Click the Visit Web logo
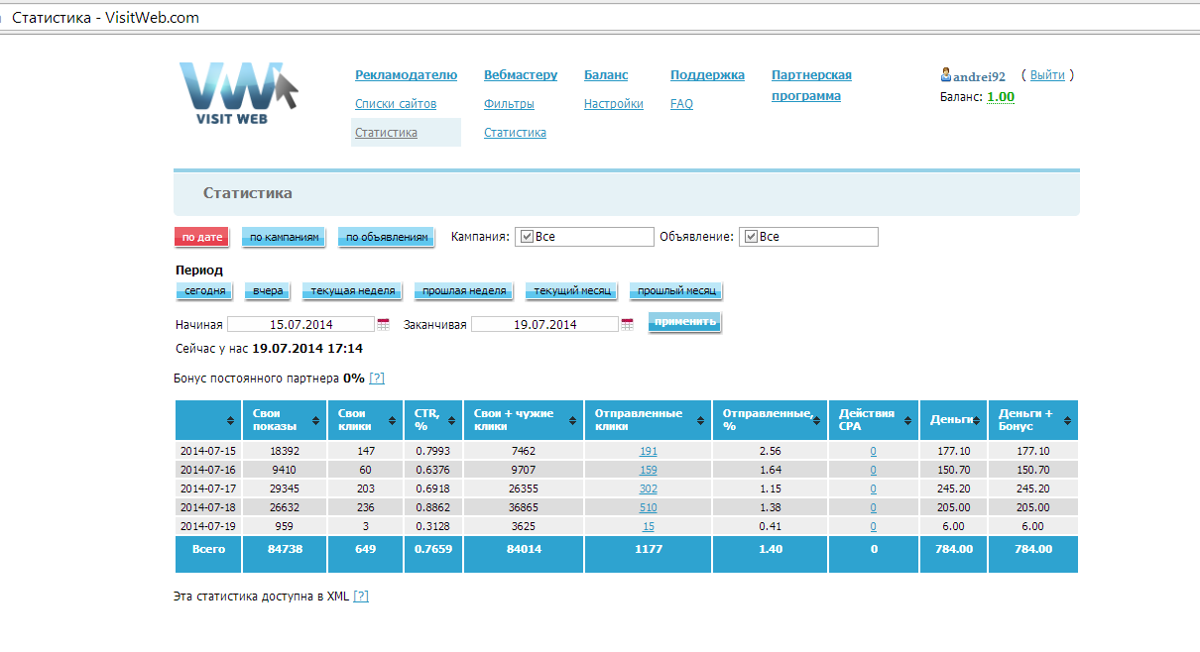 pos(239,93)
